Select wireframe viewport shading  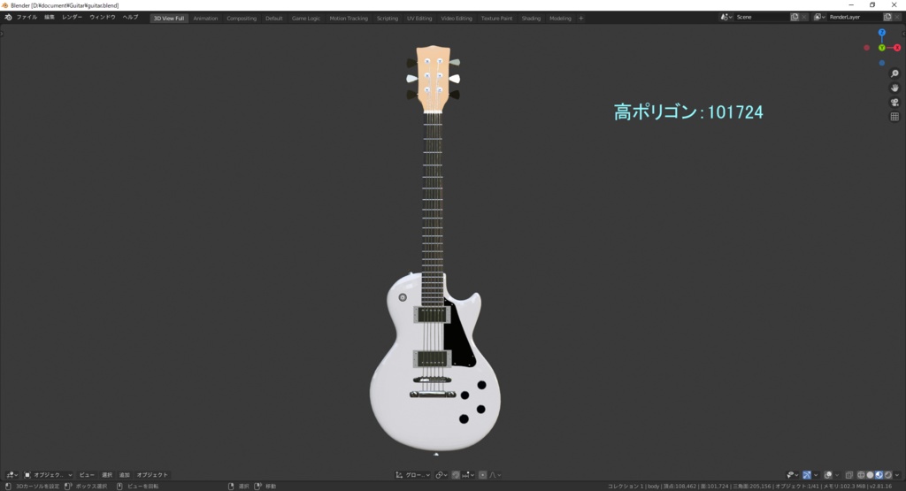point(861,475)
